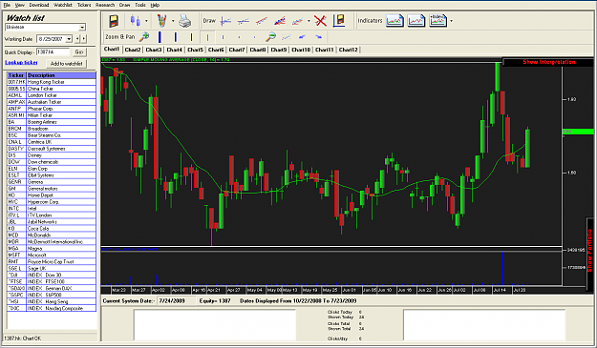This screenshot has width=597, height=348.
Task: Switch to the Chart12 tab
Action: pyautogui.click(x=348, y=50)
